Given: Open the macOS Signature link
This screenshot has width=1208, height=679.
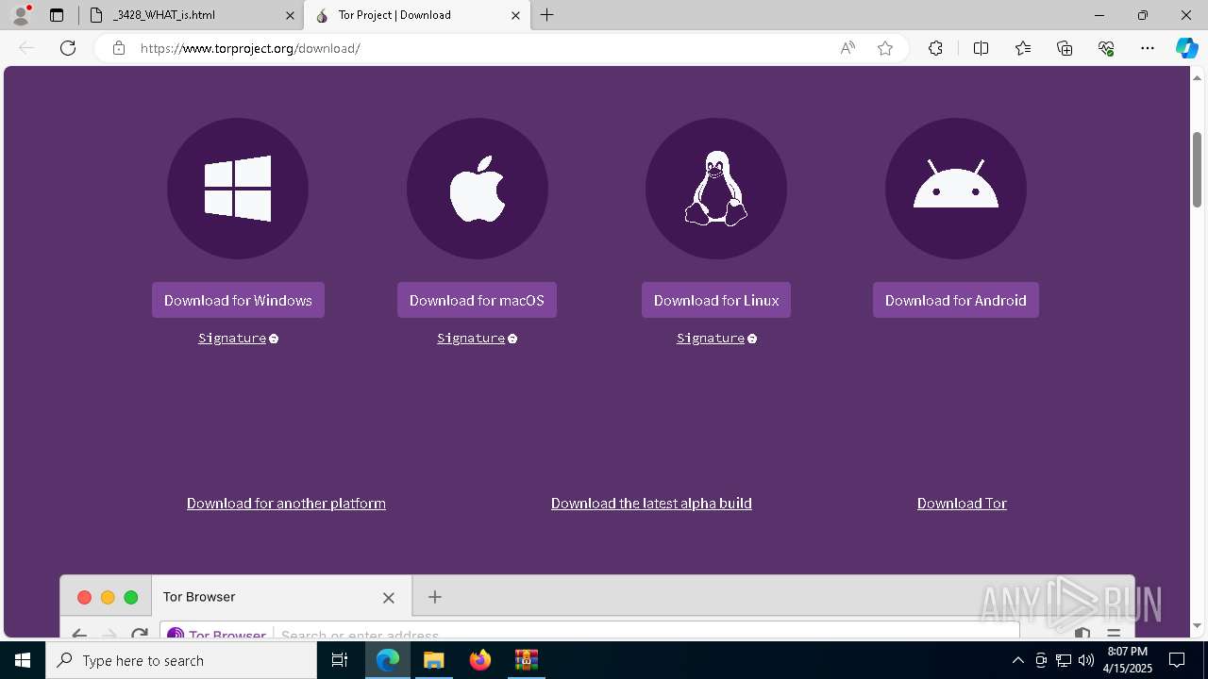Looking at the screenshot, I should tap(471, 338).
